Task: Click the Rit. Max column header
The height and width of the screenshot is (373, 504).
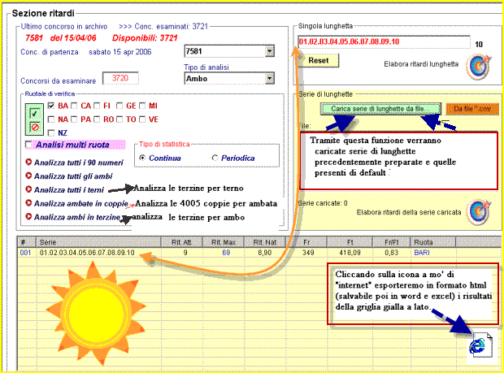Action: tap(223, 242)
